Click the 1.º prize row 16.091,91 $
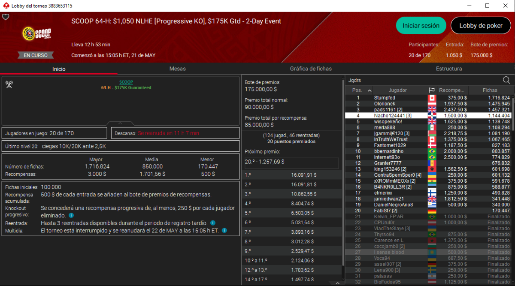 [x=291, y=175]
